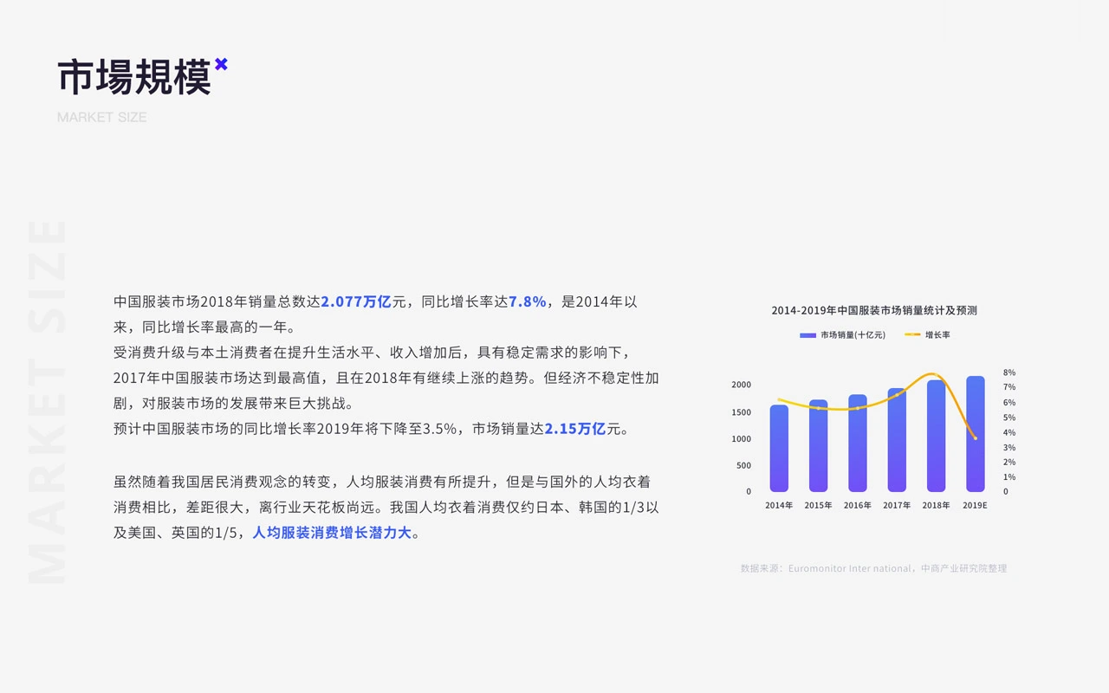Click the left axis value 2000
This screenshot has width=1109, height=693.
[x=742, y=385]
